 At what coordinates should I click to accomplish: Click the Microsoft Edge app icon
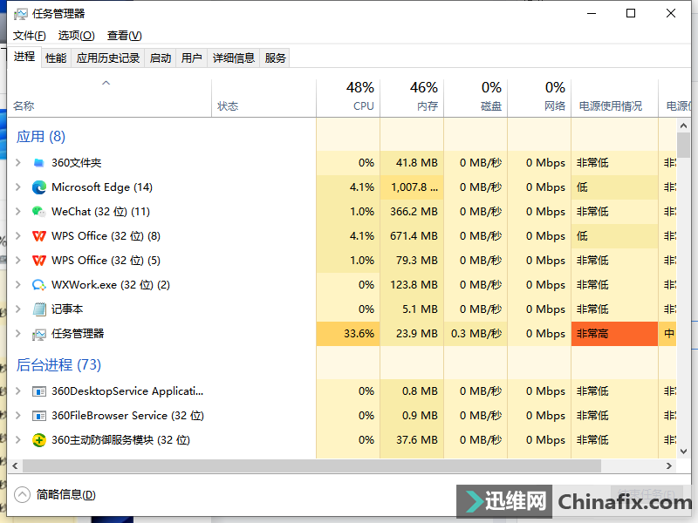coord(39,187)
